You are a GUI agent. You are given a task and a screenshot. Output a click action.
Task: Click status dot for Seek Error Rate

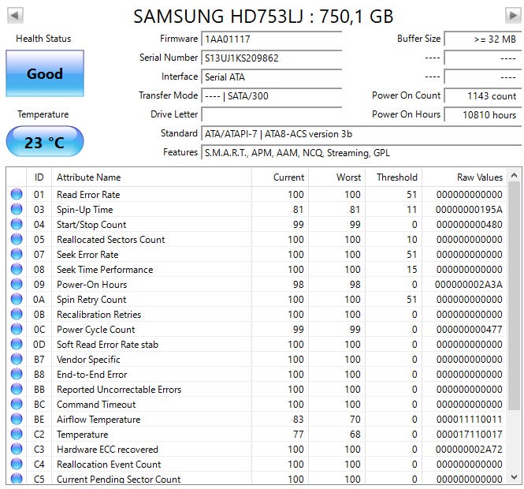click(x=17, y=254)
